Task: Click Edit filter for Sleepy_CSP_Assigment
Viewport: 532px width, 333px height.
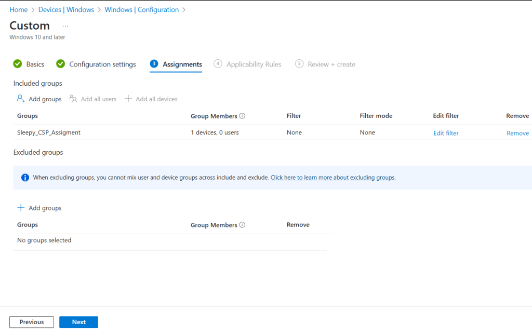Action: (x=446, y=133)
